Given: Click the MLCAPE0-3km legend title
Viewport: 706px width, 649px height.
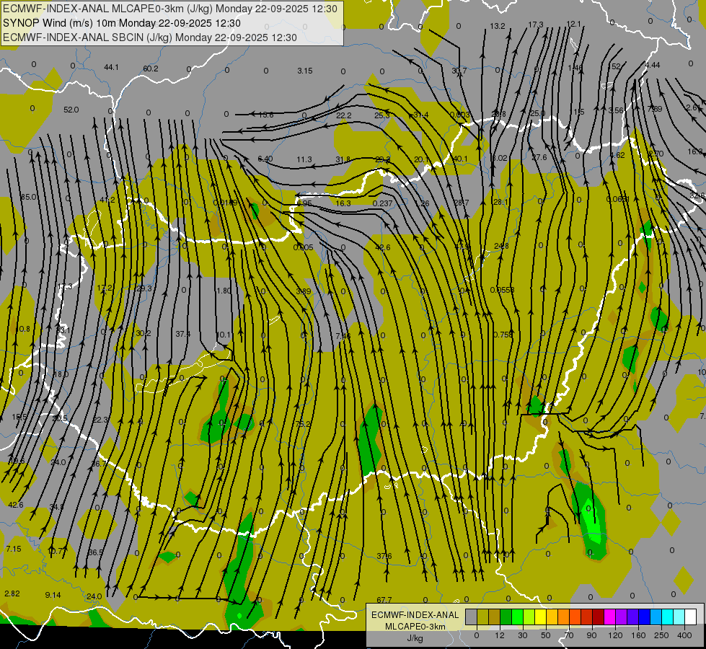Looking at the screenshot, I should 415,627.
